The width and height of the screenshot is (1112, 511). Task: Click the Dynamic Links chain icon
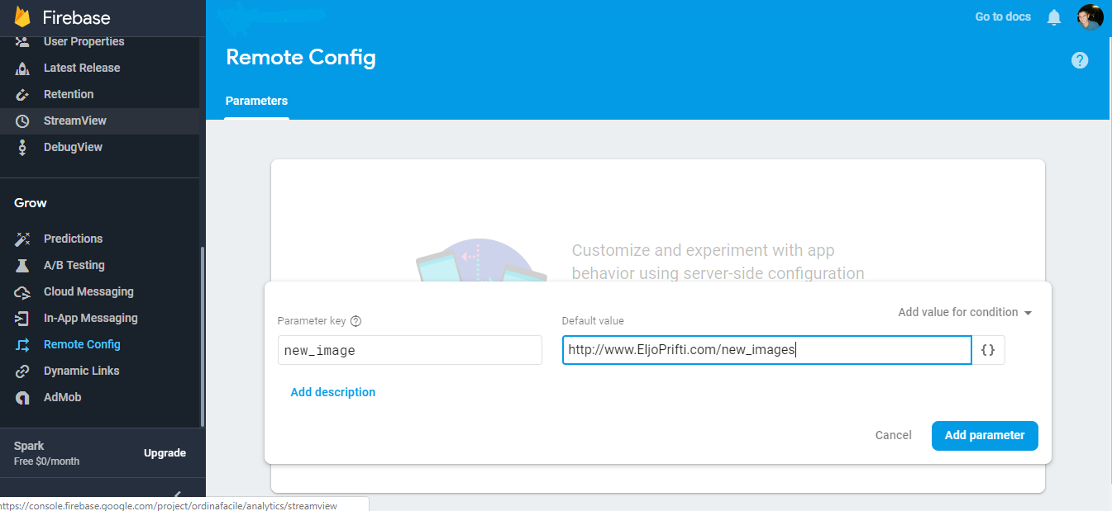tap(23, 371)
